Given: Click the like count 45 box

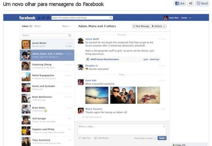Looking at the screenshot, I should coord(190,3).
